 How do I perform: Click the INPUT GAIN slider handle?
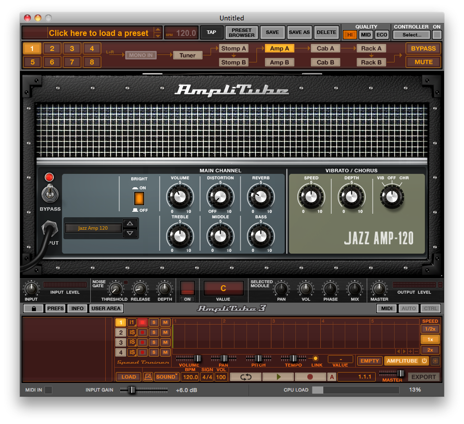(133, 390)
